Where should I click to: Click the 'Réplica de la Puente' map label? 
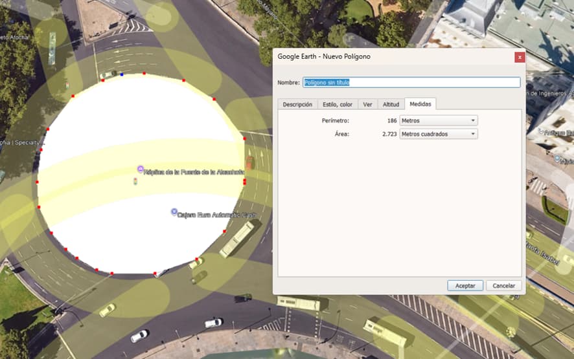194,172
